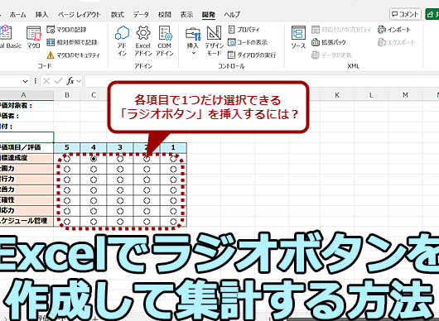Expand the fx formula bar dropdown chevron
Screen dimensions: 439x321
(79, 81)
